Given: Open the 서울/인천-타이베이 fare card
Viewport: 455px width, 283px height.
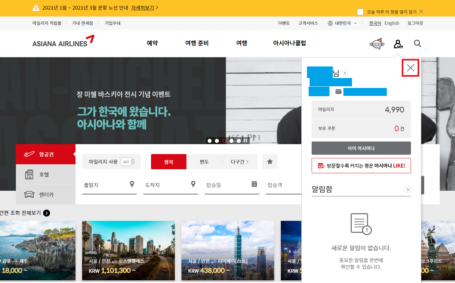Looking at the screenshot, I should pyautogui.click(x=228, y=251).
